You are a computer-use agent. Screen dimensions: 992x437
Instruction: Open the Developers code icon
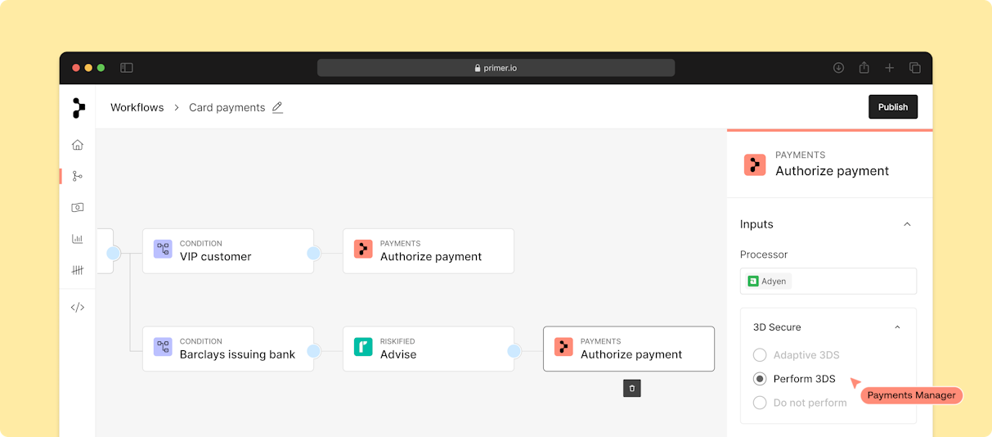[x=78, y=308]
